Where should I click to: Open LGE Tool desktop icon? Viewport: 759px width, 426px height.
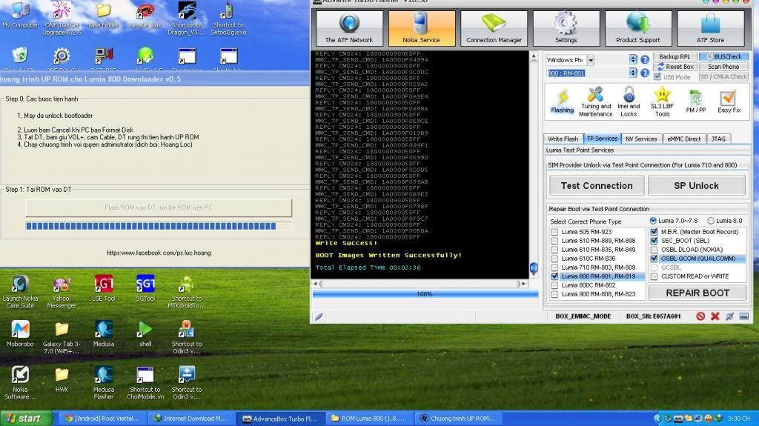pyautogui.click(x=104, y=288)
